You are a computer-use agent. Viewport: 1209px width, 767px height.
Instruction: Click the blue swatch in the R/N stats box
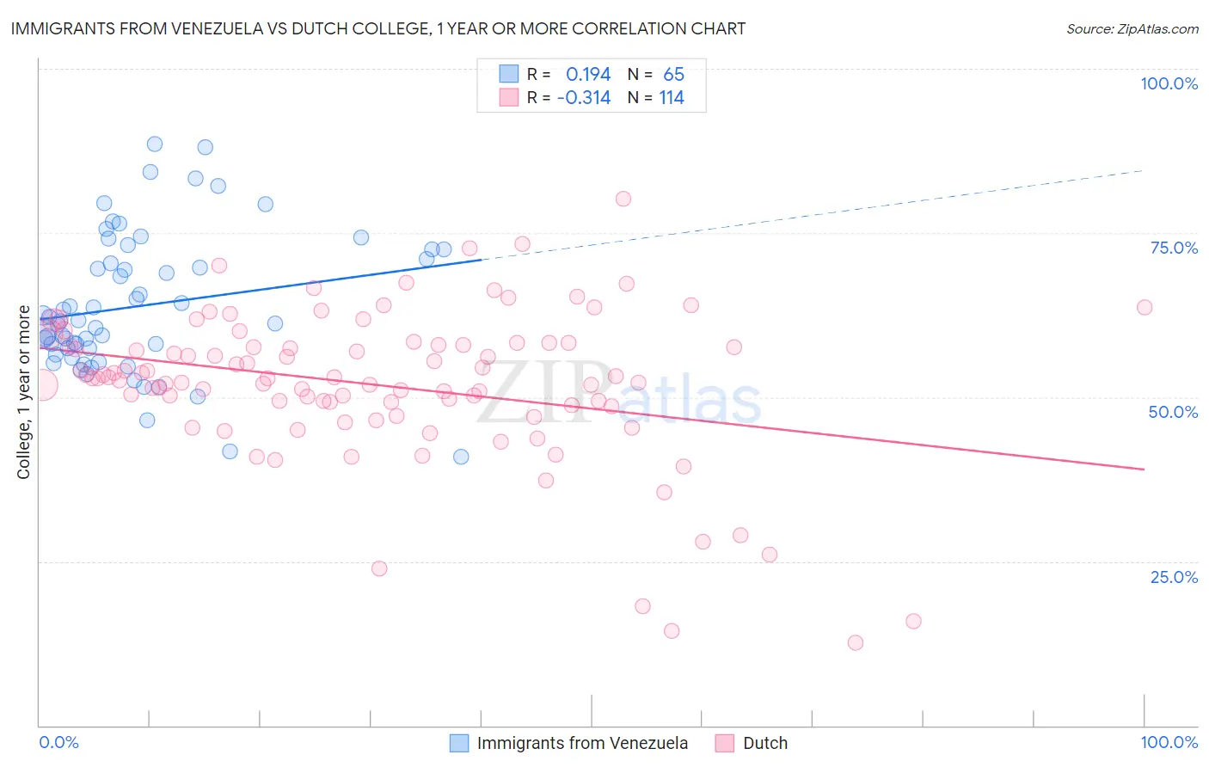pyautogui.click(x=509, y=74)
